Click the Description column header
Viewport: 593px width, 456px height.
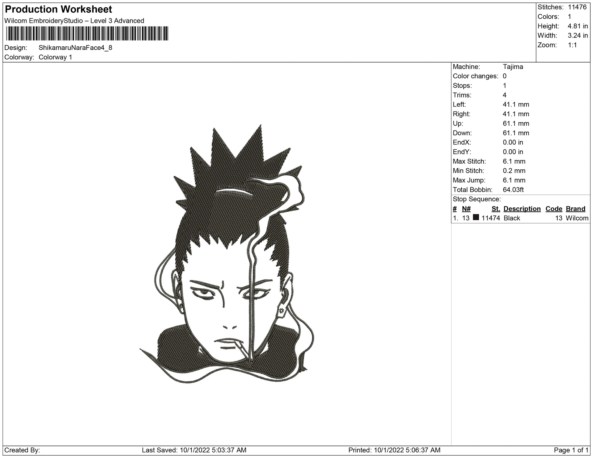[x=522, y=209]
